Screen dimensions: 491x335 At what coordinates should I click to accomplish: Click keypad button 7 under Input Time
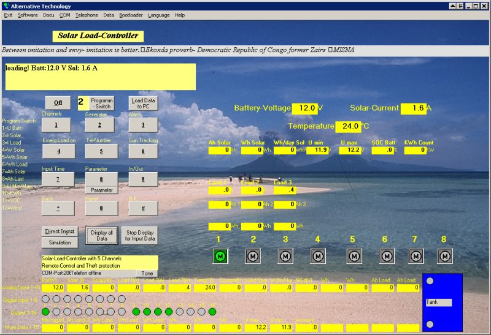(x=58, y=179)
